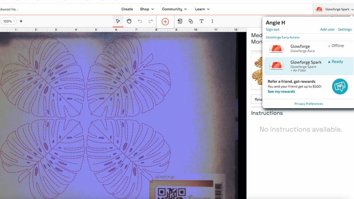Zoom in using the plus icon
The image size is (354, 199).
pos(22,21)
